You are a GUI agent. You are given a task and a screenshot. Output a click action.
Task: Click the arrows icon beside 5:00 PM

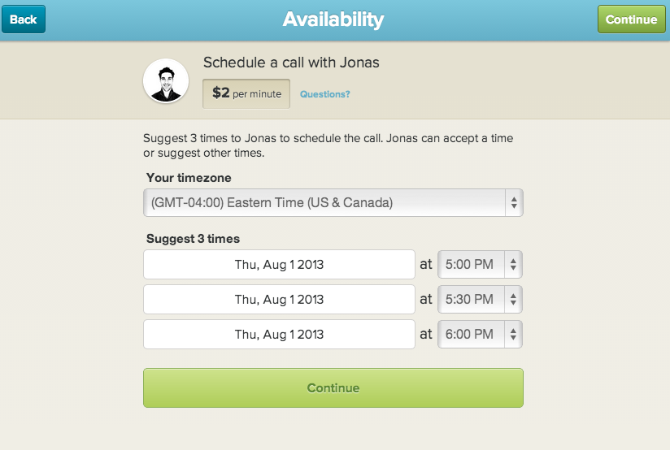[513, 264]
